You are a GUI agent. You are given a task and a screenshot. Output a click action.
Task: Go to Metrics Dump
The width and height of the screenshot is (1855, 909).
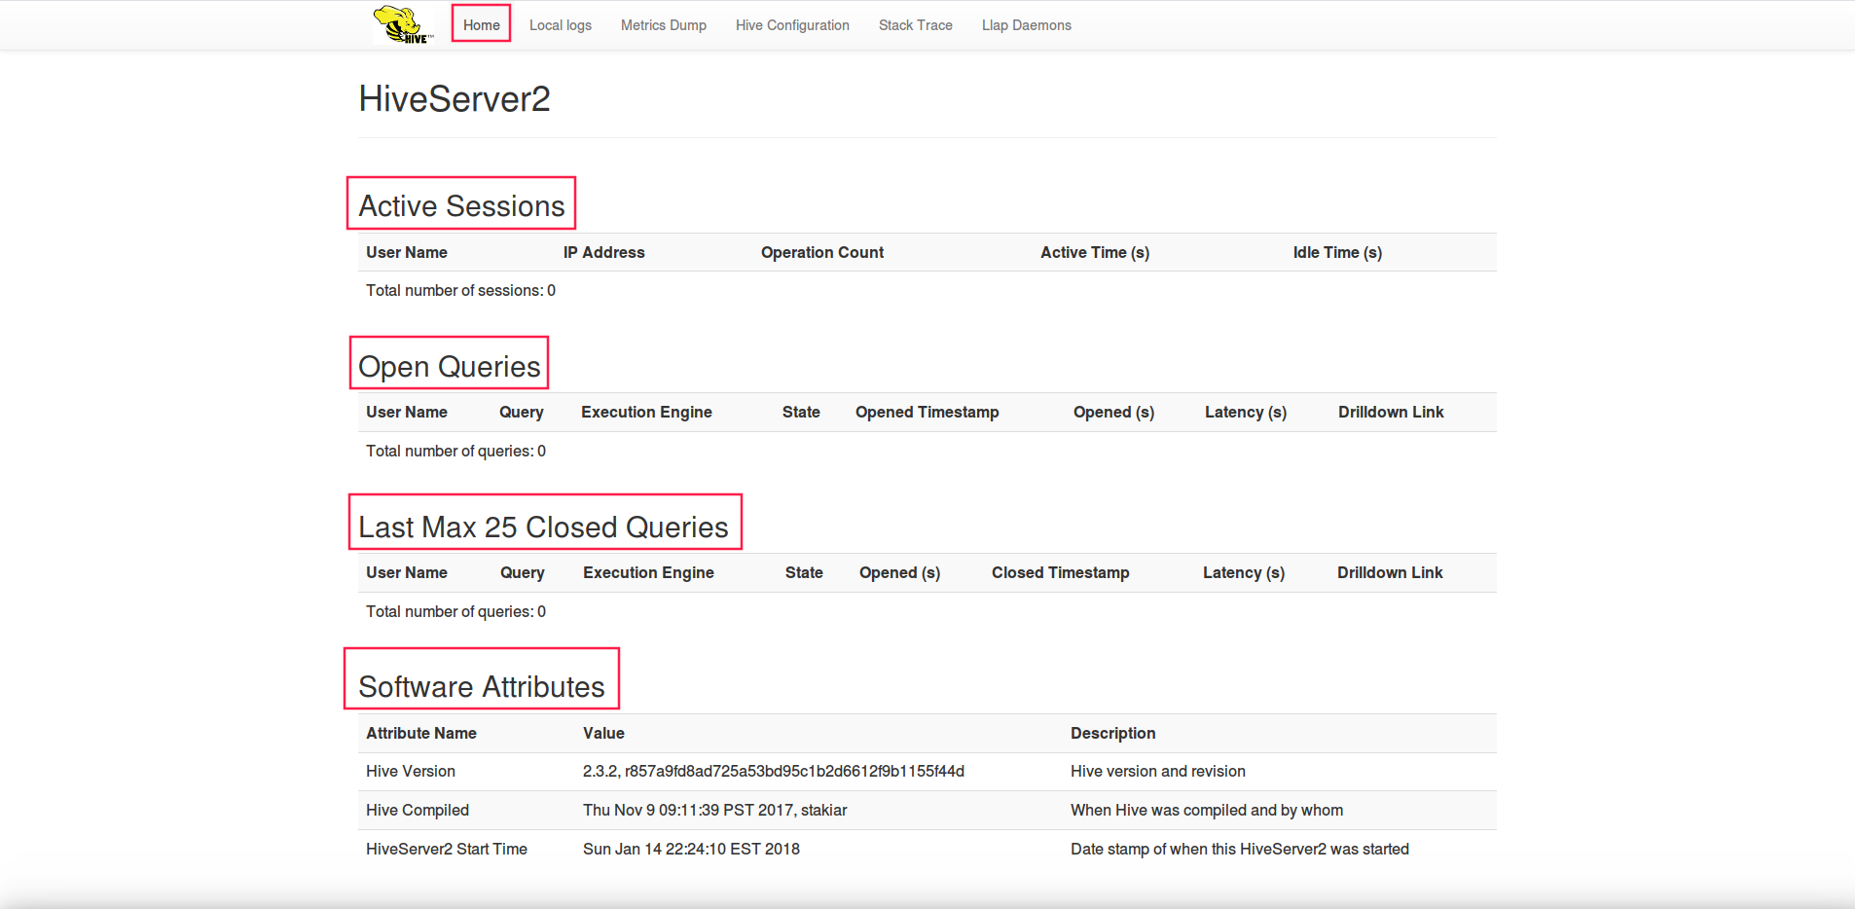click(x=664, y=25)
